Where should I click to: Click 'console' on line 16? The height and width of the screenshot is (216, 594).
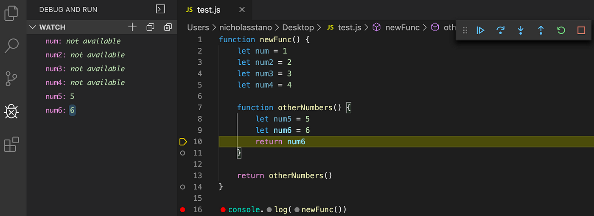[x=244, y=210]
